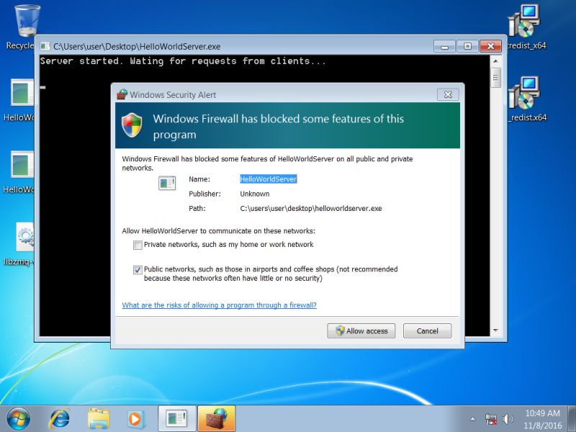The height and width of the screenshot is (432, 576).
Task: Click the HelloWorldServer application icon in the alert
Action: 166,183
